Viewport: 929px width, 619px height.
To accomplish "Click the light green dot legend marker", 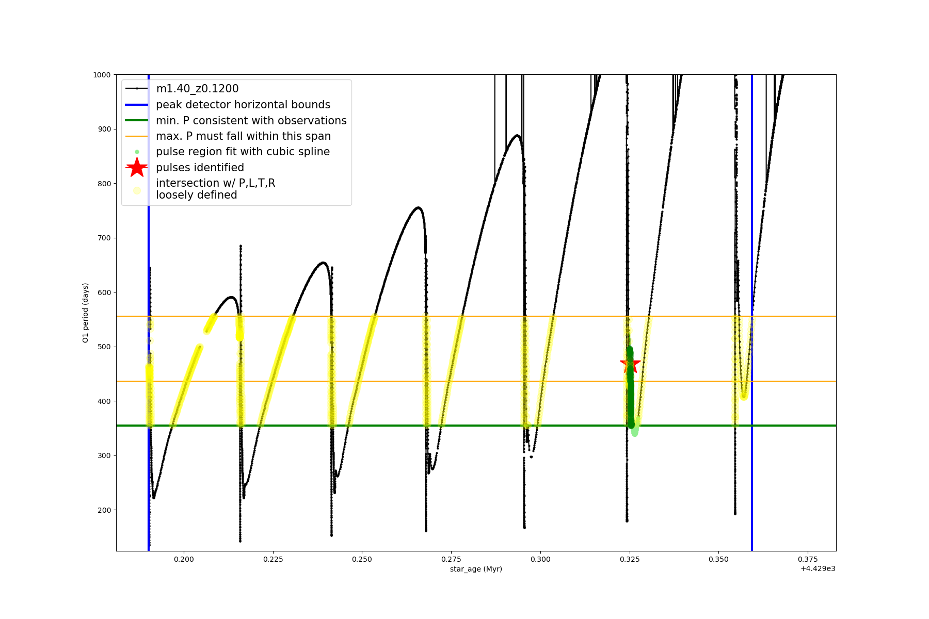I will [x=137, y=152].
